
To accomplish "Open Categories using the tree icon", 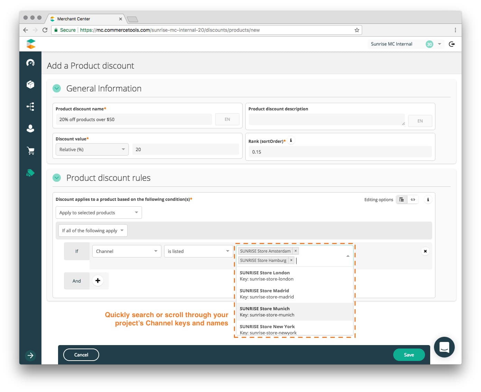I will coord(30,107).
